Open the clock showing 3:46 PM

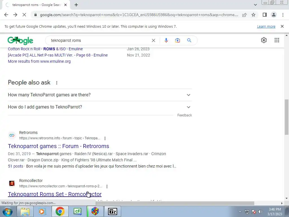[275, 212]
